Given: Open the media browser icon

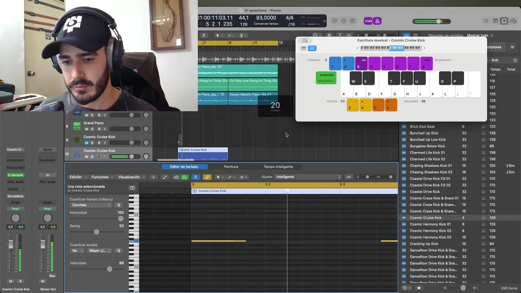Looking at the screenshot, I should (514, 21).
